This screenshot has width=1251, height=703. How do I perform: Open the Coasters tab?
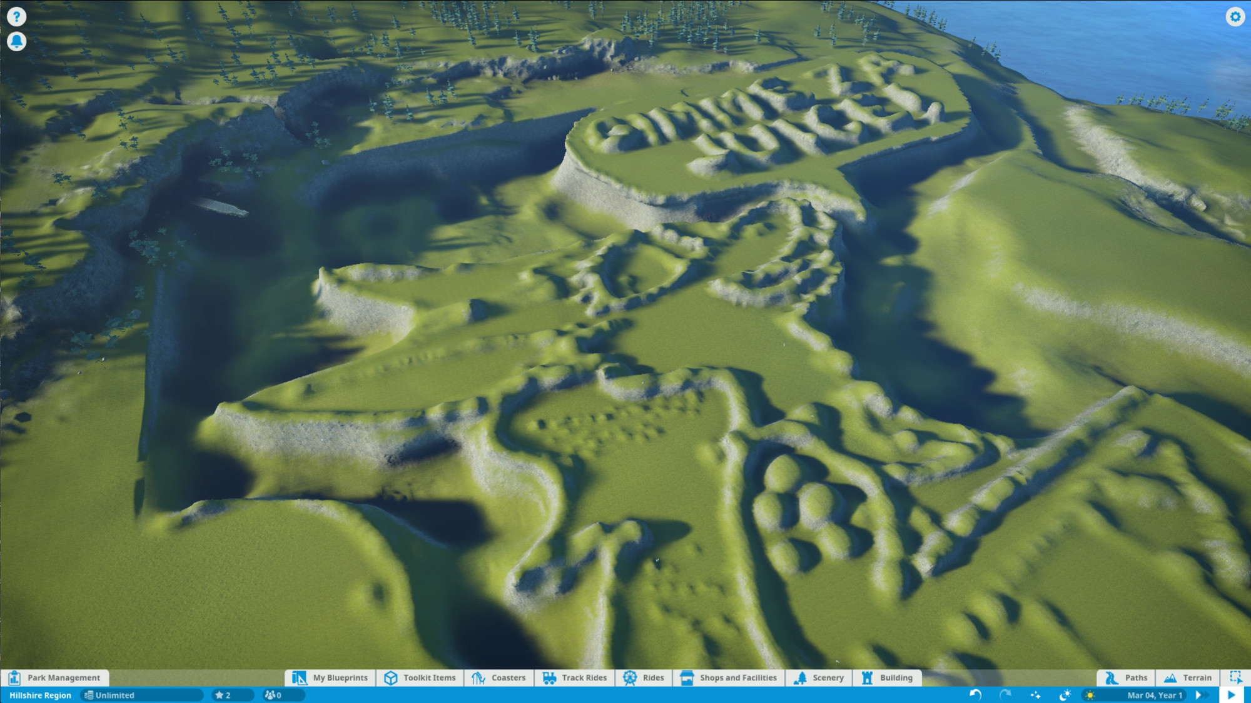coord(499,678)
